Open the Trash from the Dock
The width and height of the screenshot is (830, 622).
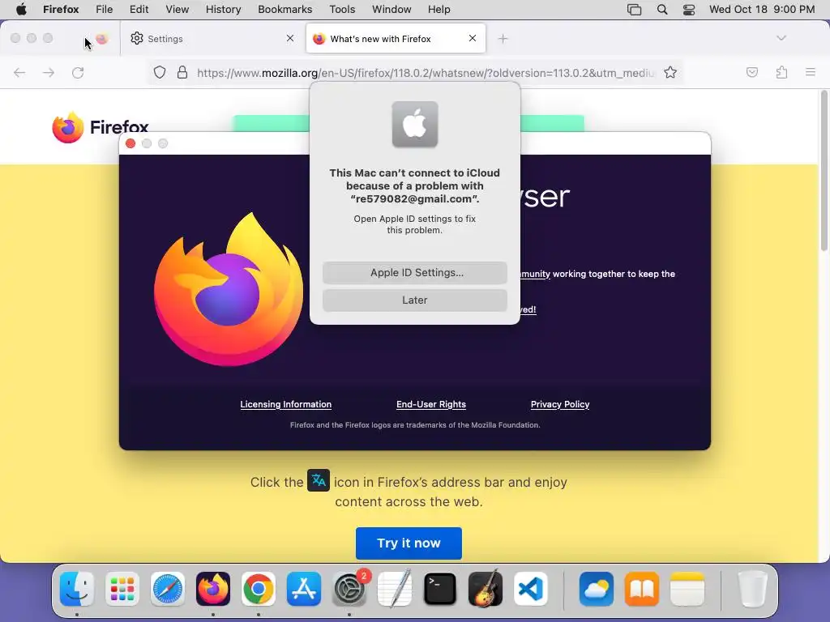coord(752,589)
